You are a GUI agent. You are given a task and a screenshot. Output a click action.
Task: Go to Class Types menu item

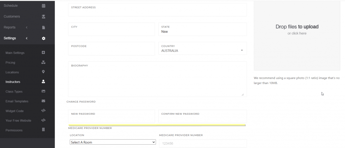pos(14,91)
